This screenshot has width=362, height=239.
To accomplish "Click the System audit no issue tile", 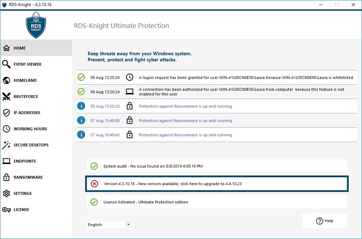I will [x=217, y=166].
